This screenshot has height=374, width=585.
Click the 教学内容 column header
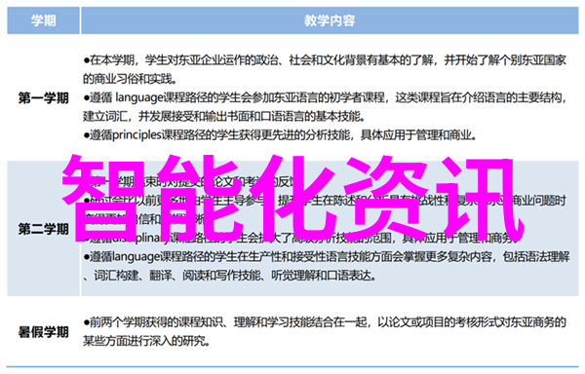[x=330, y=20]
